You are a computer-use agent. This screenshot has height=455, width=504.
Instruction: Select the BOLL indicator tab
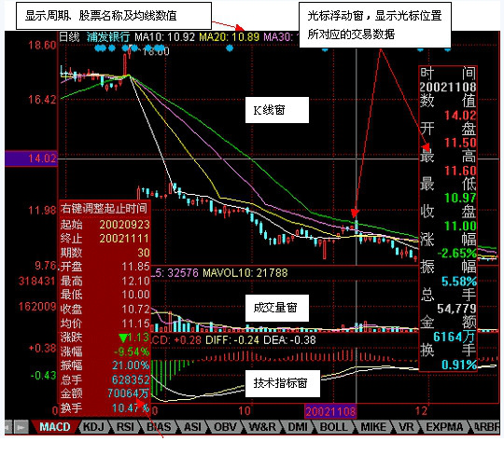334,427
